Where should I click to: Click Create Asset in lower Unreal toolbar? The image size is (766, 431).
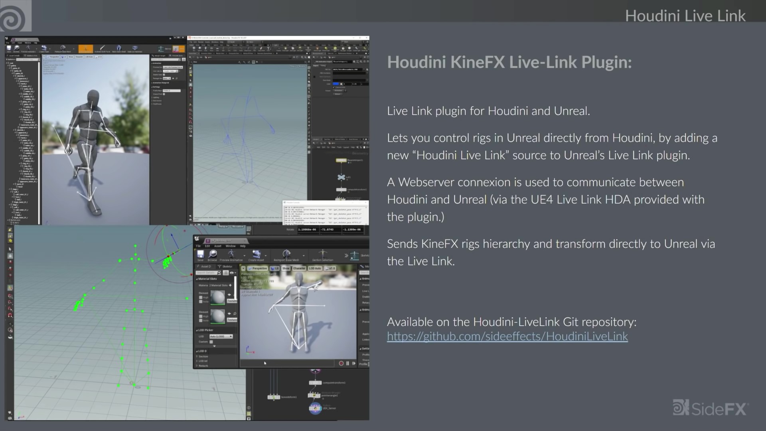256,255
